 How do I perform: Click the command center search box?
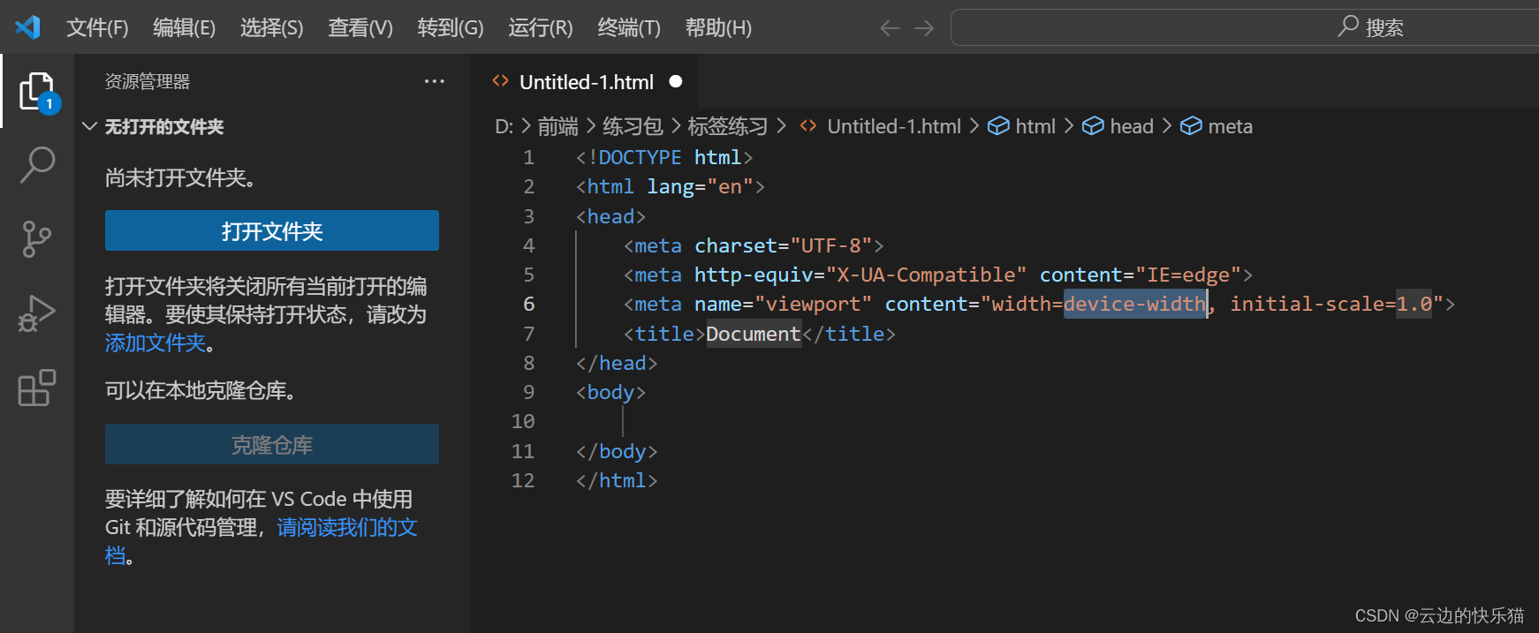tap(1245, 27)
